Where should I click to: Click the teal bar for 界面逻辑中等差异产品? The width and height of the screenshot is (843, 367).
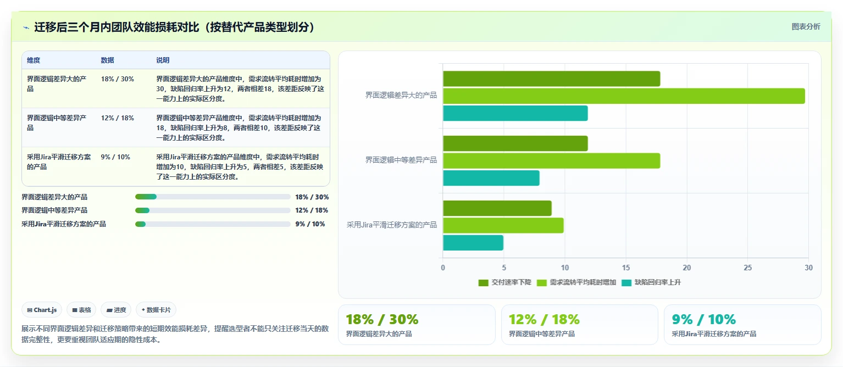point(491,179)
